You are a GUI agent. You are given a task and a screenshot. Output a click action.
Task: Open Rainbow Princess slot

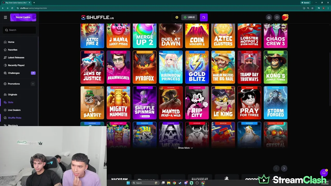point(171,67)
